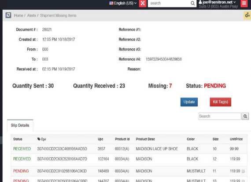Viewport: 251px width, 182px height.
Task: Click MUSTMULT color in size 11 row
Action: pos(196,171)
